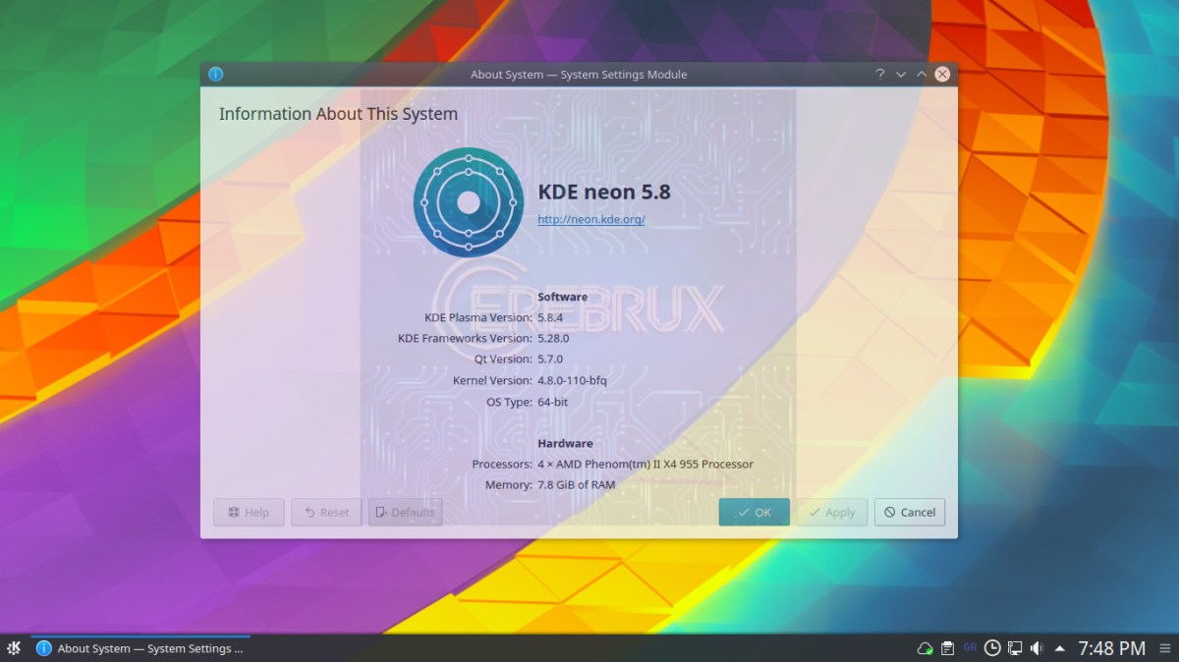
Task: Open the panel hamburger menu on the right
Action: pos(1167,648)
